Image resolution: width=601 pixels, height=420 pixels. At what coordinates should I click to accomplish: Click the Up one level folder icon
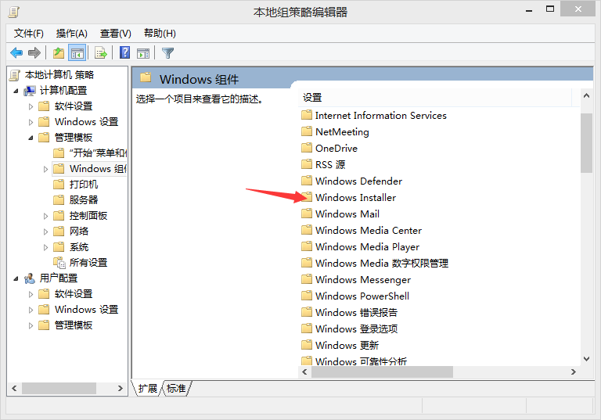click(59, 52)
